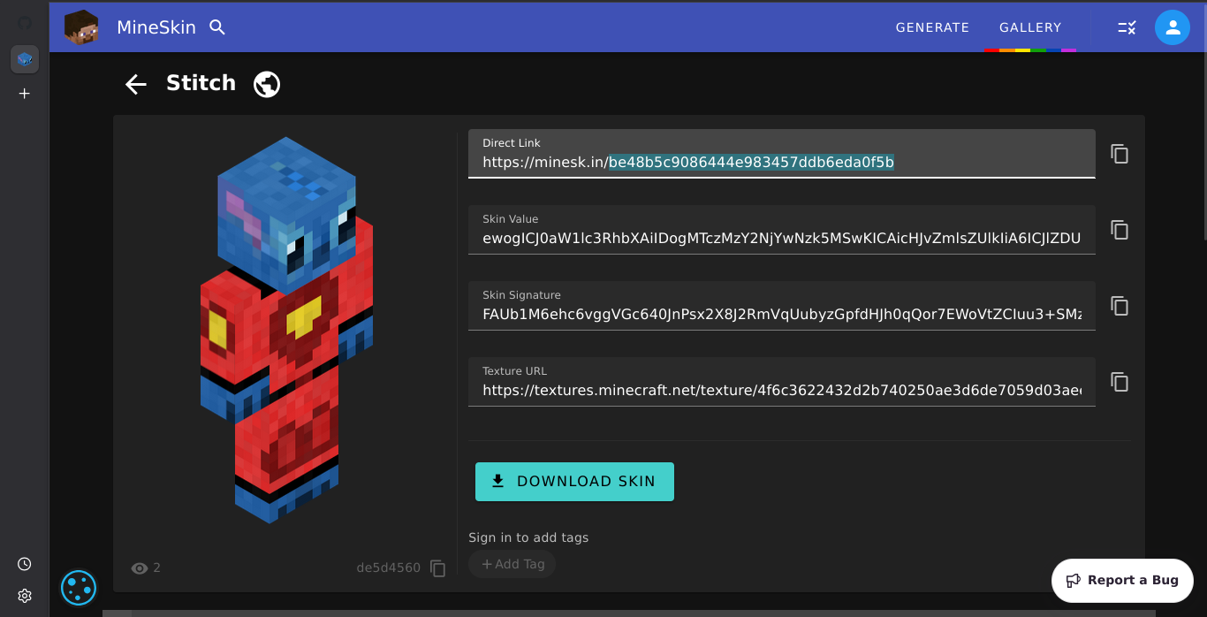Open the GENERATE page
The width and height of the screenshot is (1207, 617).
tap(932, 27)
